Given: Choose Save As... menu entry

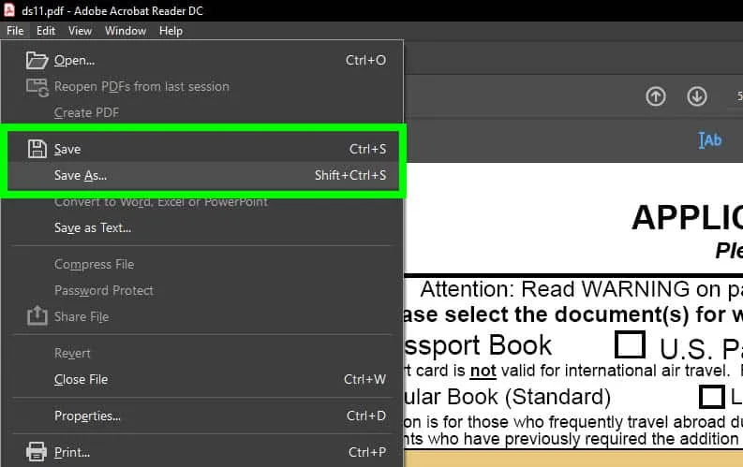Looking at the screenshot, I should (x=202, y=176).
